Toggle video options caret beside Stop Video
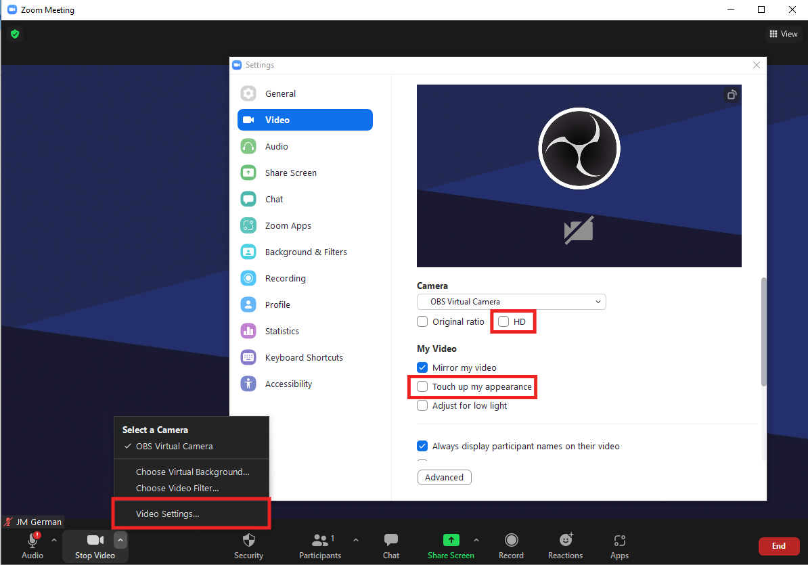Screen dimensions: 808x565 click(120, 540)
